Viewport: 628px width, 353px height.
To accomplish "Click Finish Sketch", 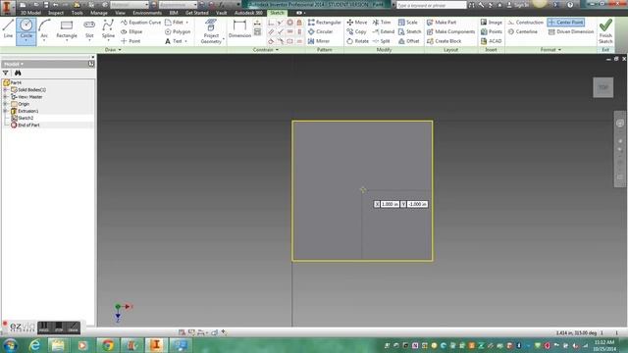I will coord(605,31).
